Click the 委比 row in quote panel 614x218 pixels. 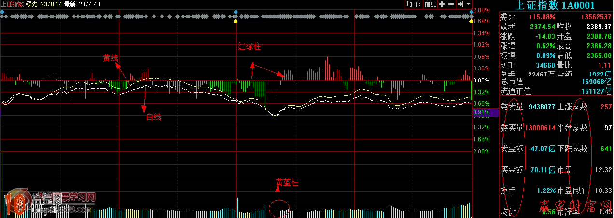click(556, 17)
